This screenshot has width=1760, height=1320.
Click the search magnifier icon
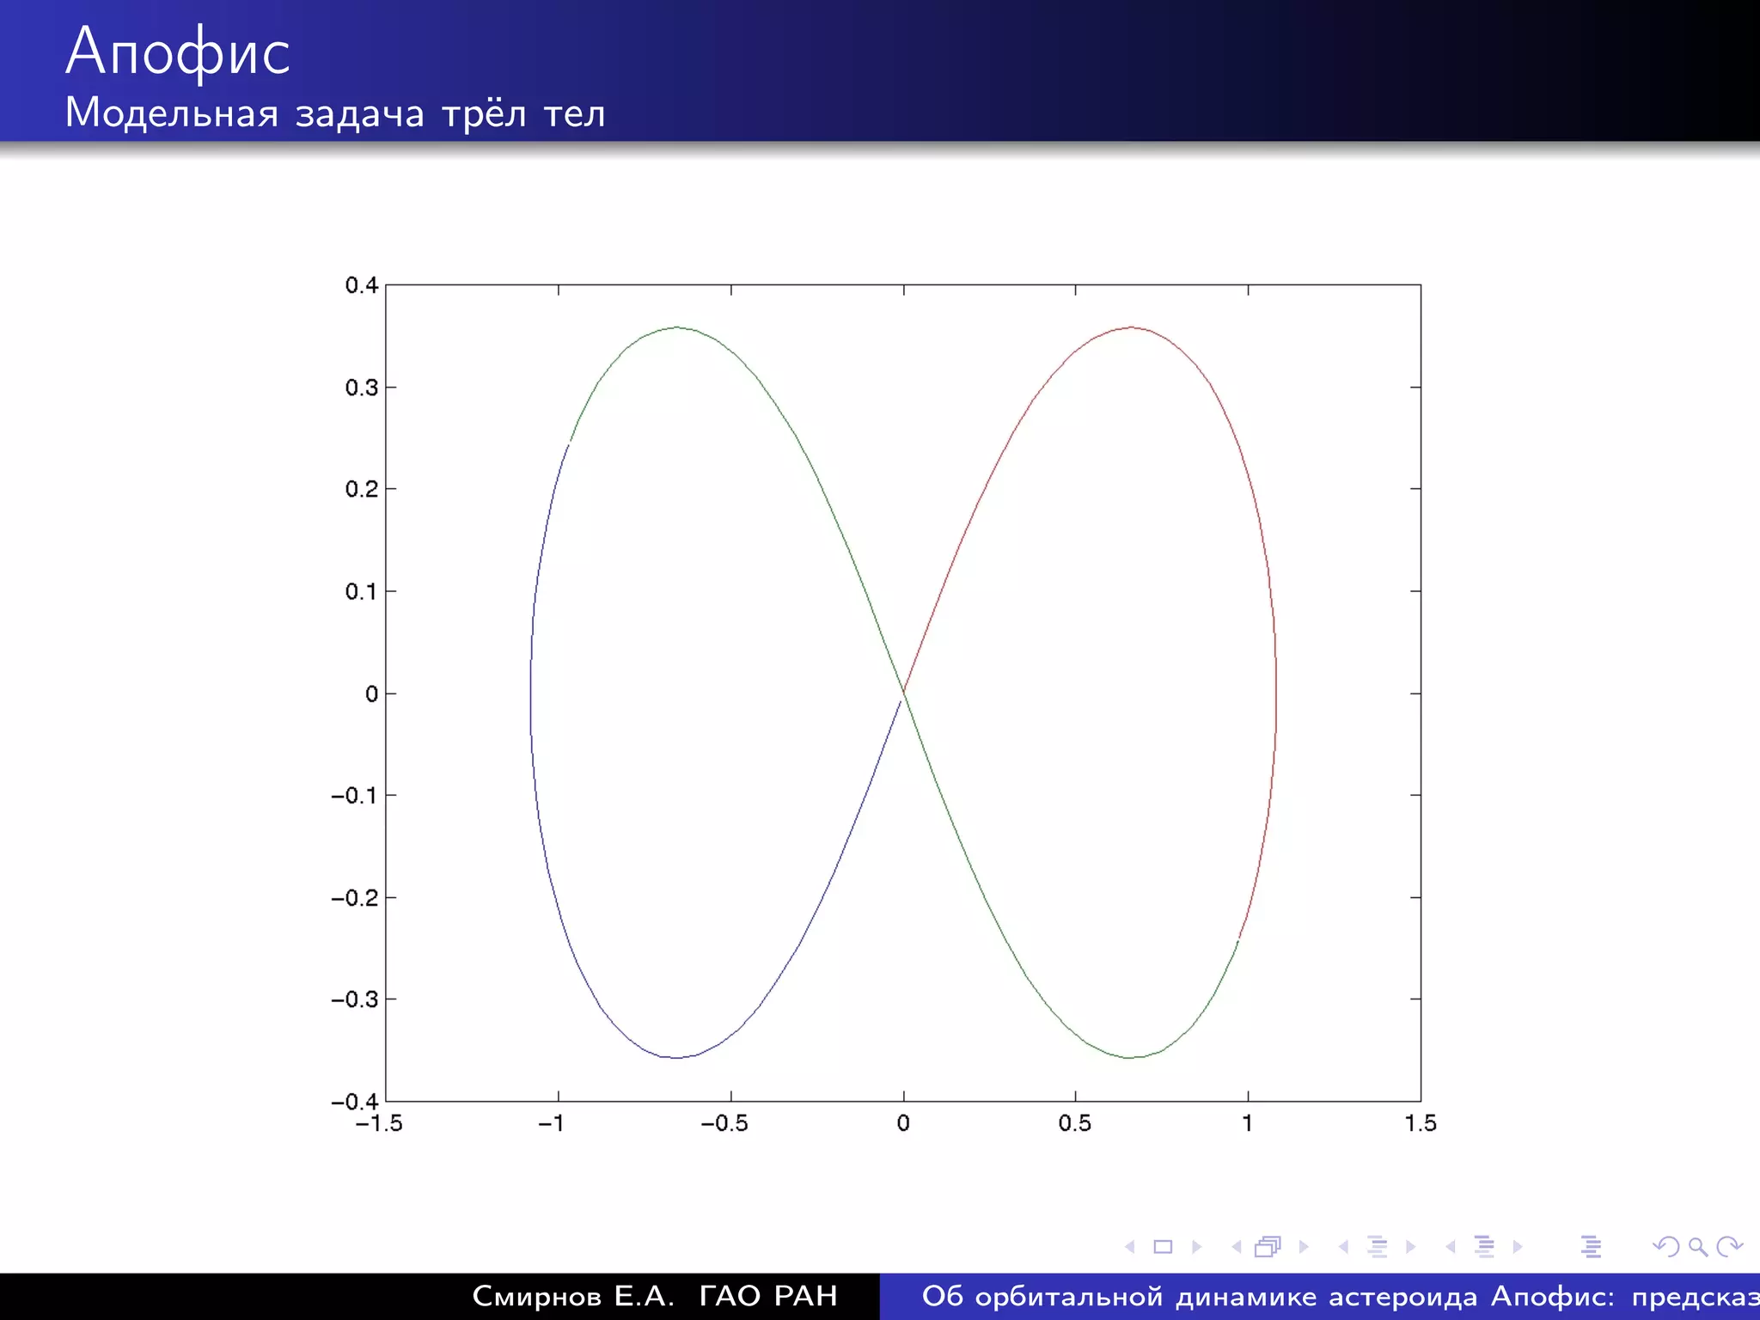[x=1697, y=1247]
